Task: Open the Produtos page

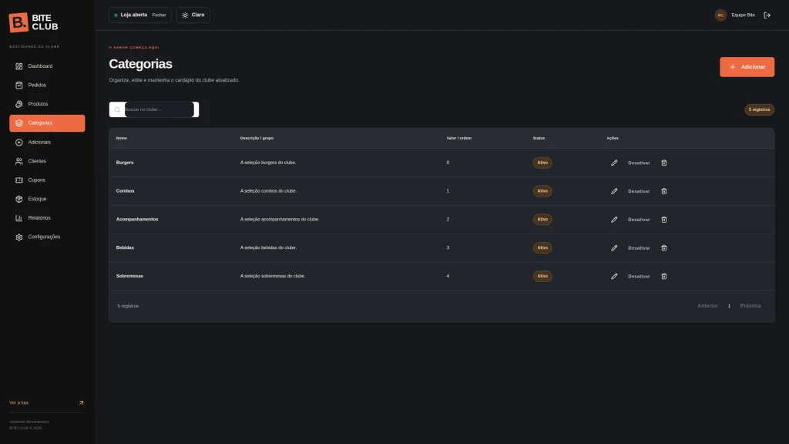Action: (47, 104)
